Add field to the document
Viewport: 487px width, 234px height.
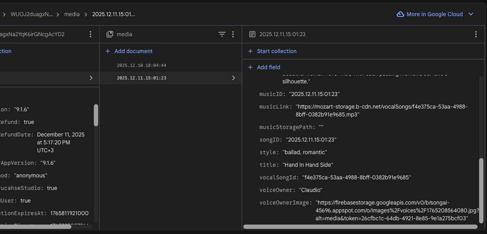coord(269,67)
